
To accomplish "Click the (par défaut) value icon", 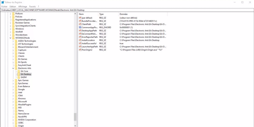I will pyautogui.click(x=80, y=18).
